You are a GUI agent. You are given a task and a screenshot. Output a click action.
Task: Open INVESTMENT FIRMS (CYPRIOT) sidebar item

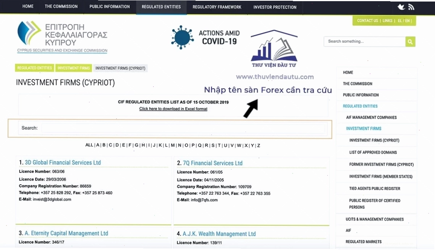pos(374,140)
